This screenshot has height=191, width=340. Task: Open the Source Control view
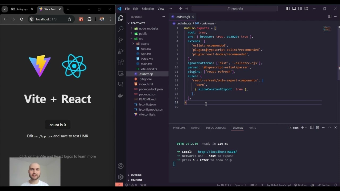coord(121,40)
